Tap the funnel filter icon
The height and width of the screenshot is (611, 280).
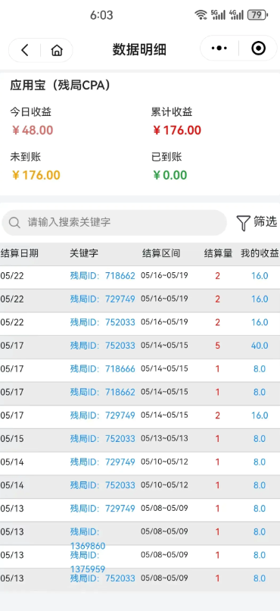point(243,223)
